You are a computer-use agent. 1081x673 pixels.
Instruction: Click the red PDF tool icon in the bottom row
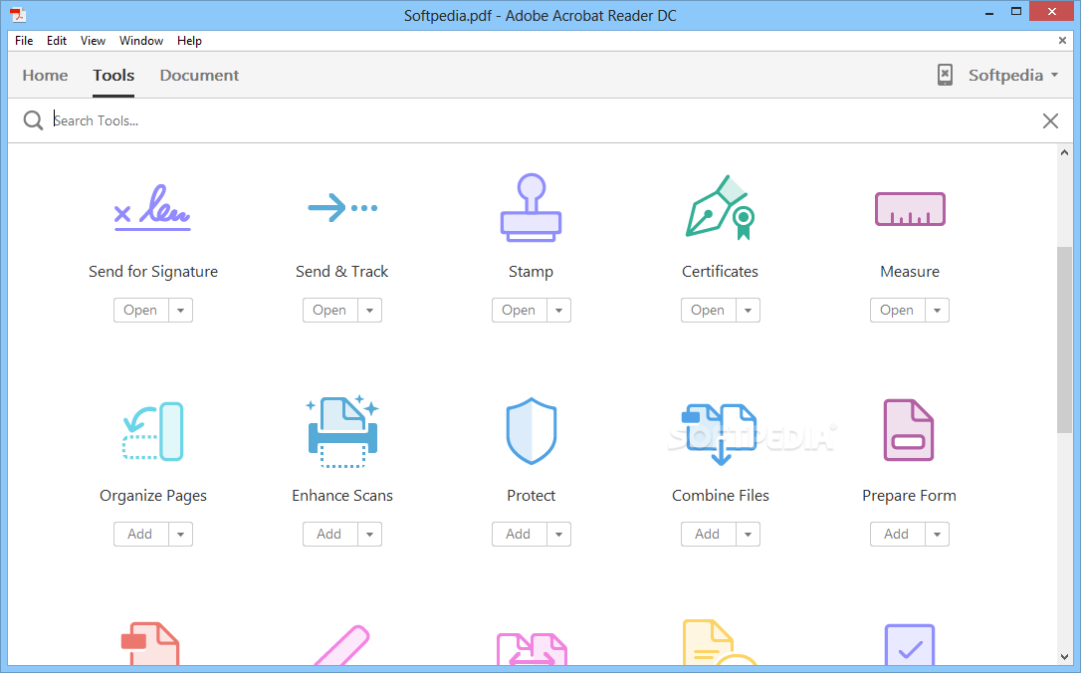click(150, 643)
